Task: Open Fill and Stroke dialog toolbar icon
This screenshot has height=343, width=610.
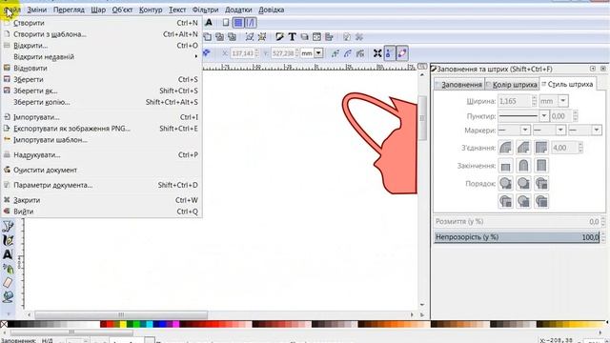Action: [279, 37]
